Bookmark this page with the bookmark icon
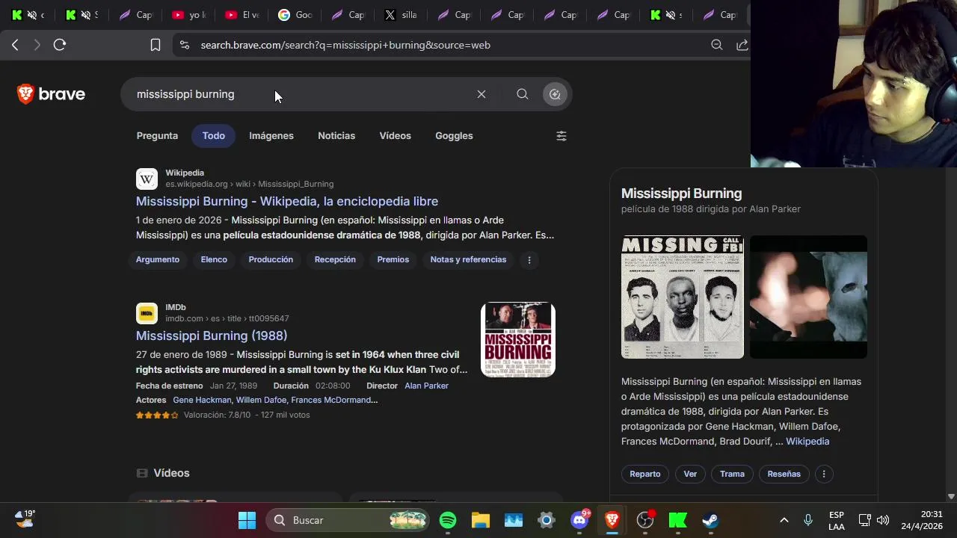The height and width of the screenshot is (538, 957). 156,45
